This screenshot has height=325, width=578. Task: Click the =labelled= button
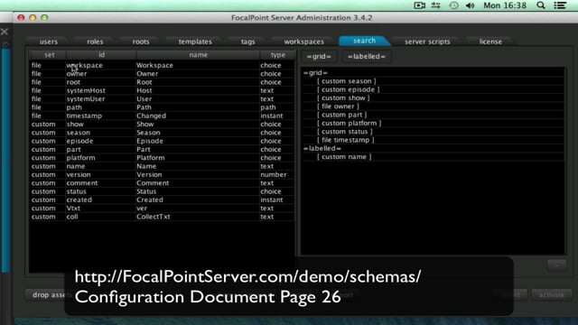(367, 56)
